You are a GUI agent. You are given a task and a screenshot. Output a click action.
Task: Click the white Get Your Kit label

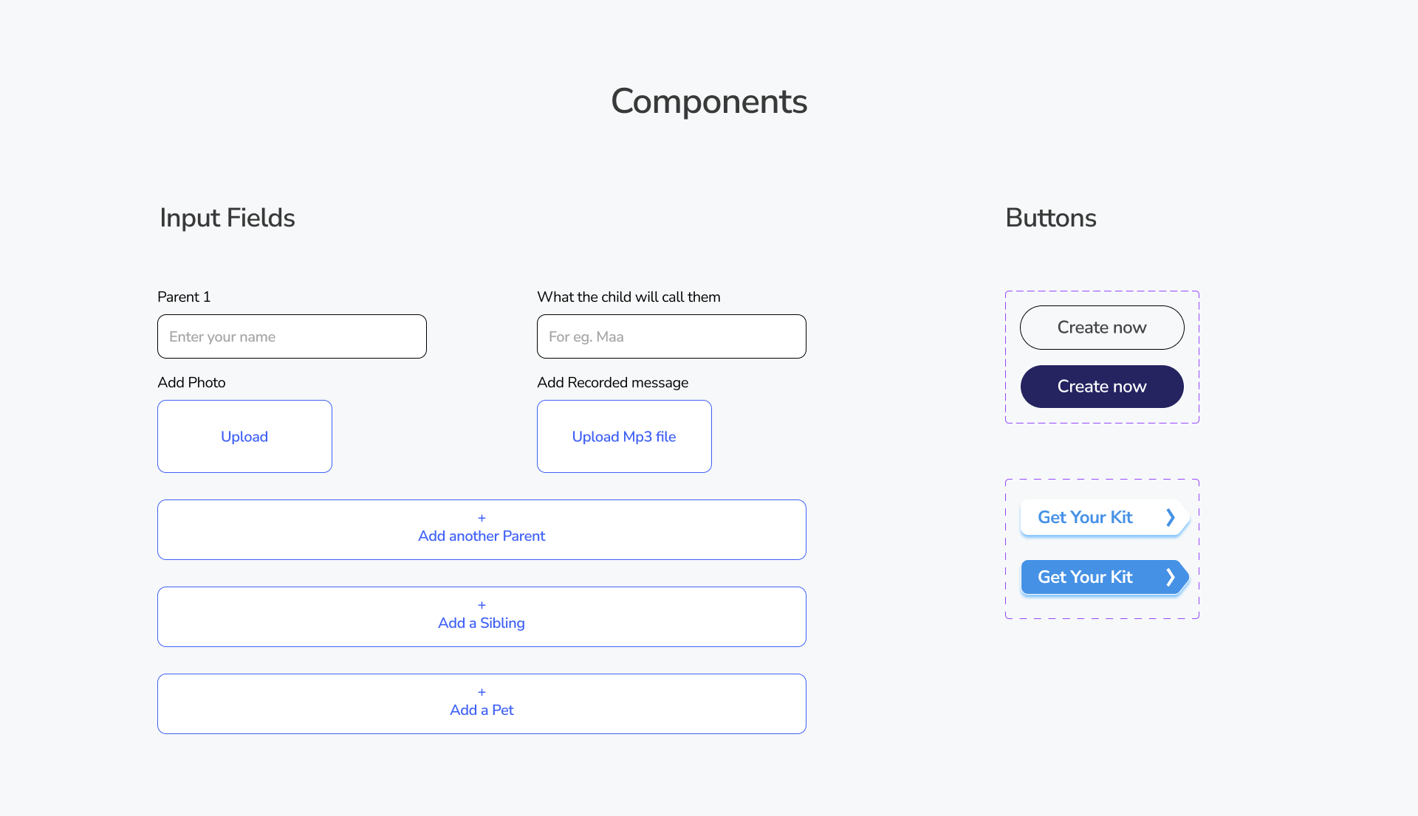pyautogui.click(x=1085, y=517)
